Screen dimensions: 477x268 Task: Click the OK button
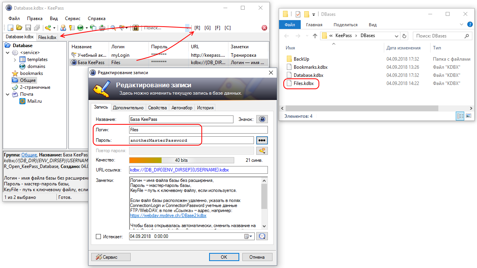tap(224, 257)
